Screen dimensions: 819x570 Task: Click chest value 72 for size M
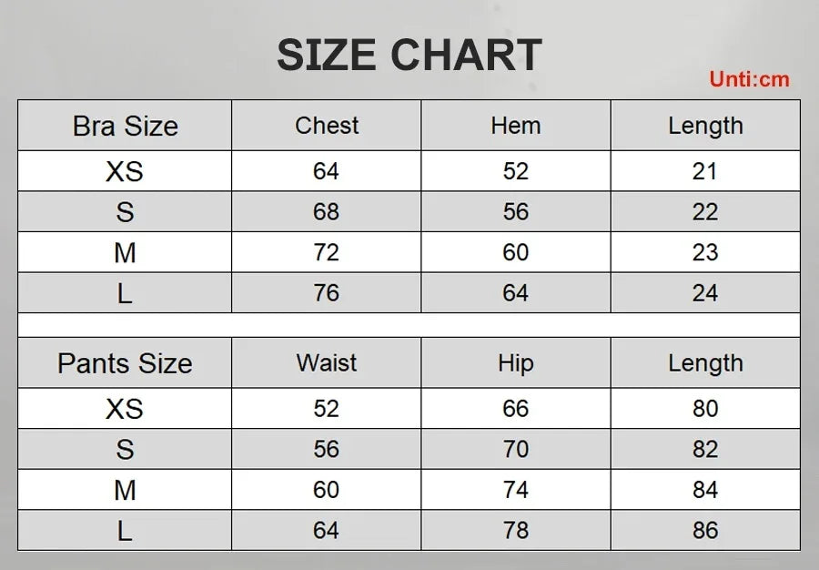327,252
